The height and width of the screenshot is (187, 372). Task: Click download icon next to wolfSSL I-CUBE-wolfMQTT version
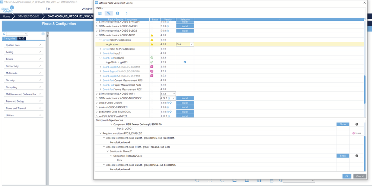coord(169,116)
